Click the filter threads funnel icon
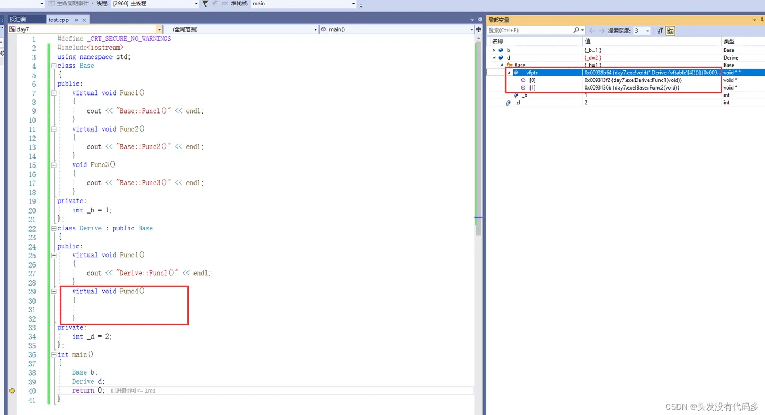Screen dimensions: 765x415 (205, 3)
